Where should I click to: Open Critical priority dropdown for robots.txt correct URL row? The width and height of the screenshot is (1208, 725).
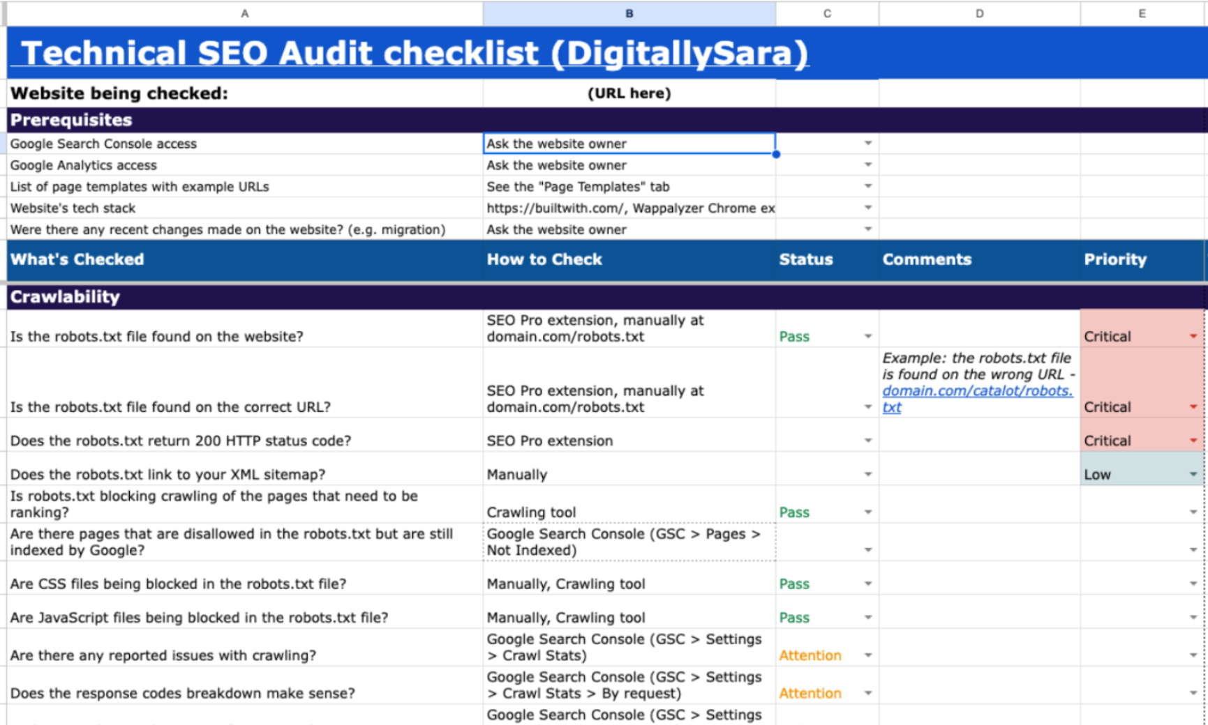(1193, 406)
